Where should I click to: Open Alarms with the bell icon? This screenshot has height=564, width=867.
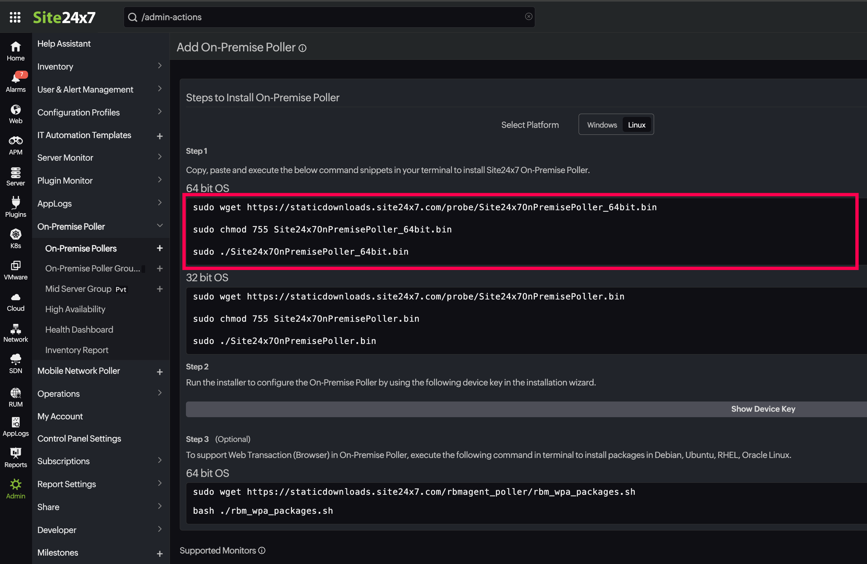pyautogui.click(x=16, y=82)
